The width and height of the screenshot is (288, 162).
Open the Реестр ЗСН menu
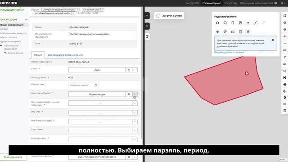tap(192, 3)
